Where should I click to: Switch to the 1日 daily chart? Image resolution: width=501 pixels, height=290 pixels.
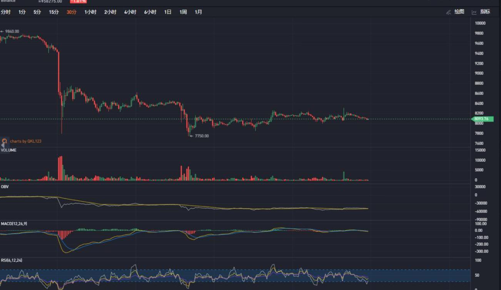(168, 12)
